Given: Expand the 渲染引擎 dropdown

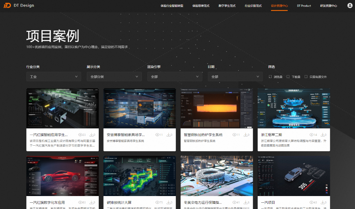Looking at the screenshot, I should (175, 77).
